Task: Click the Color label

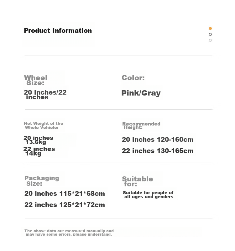Action: tap(133, 78)
